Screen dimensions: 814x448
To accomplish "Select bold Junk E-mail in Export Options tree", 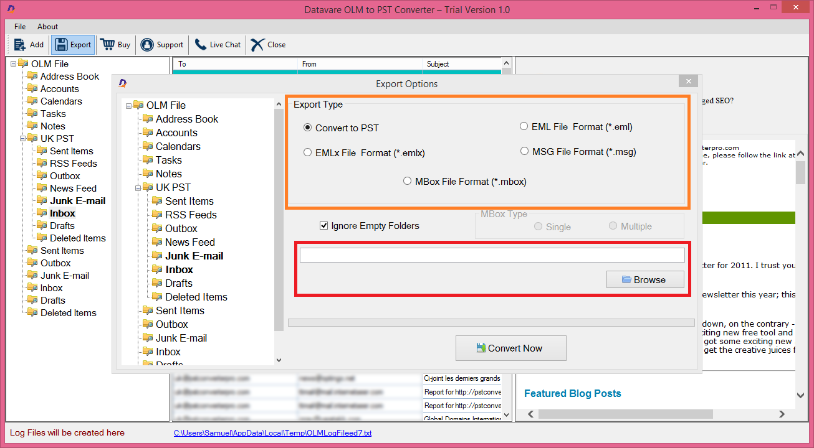I will [194, 256].
